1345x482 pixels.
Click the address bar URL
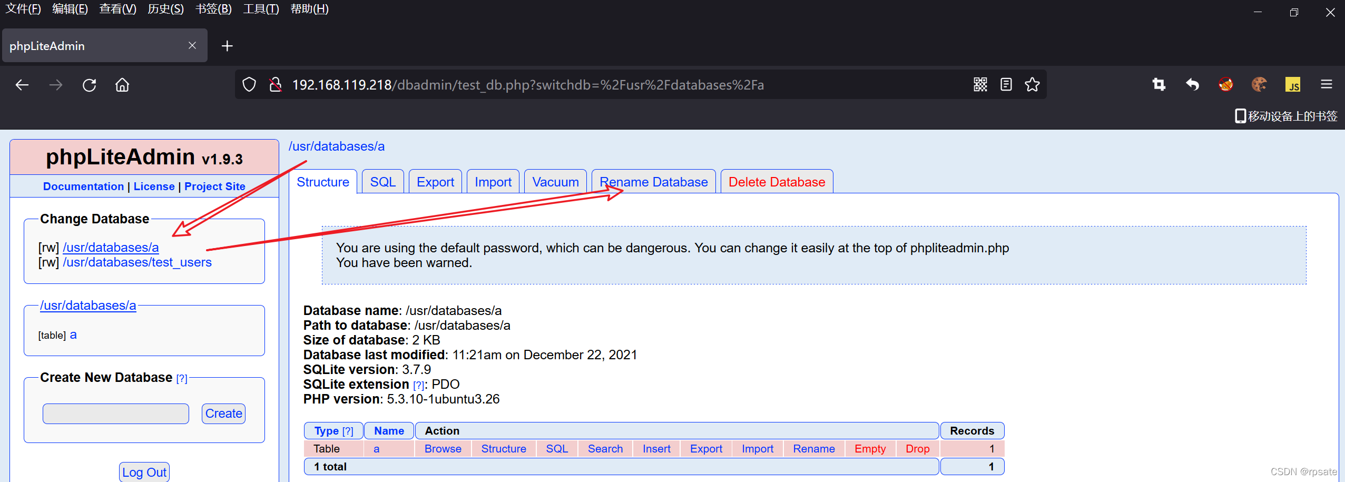point(528,85)
